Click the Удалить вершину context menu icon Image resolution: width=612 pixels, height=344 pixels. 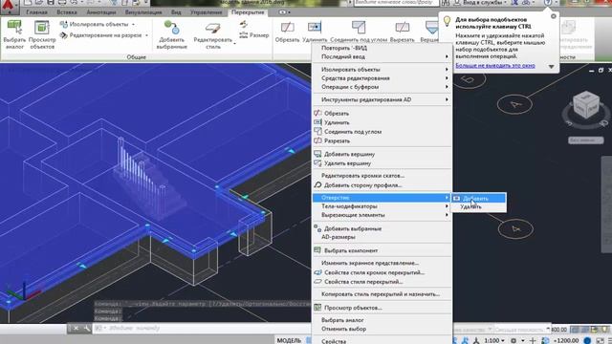(x=317, y=163)
